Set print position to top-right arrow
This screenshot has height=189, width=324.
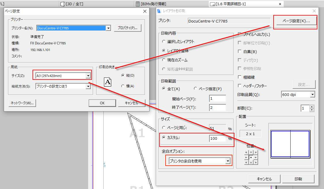coord(255,152)
